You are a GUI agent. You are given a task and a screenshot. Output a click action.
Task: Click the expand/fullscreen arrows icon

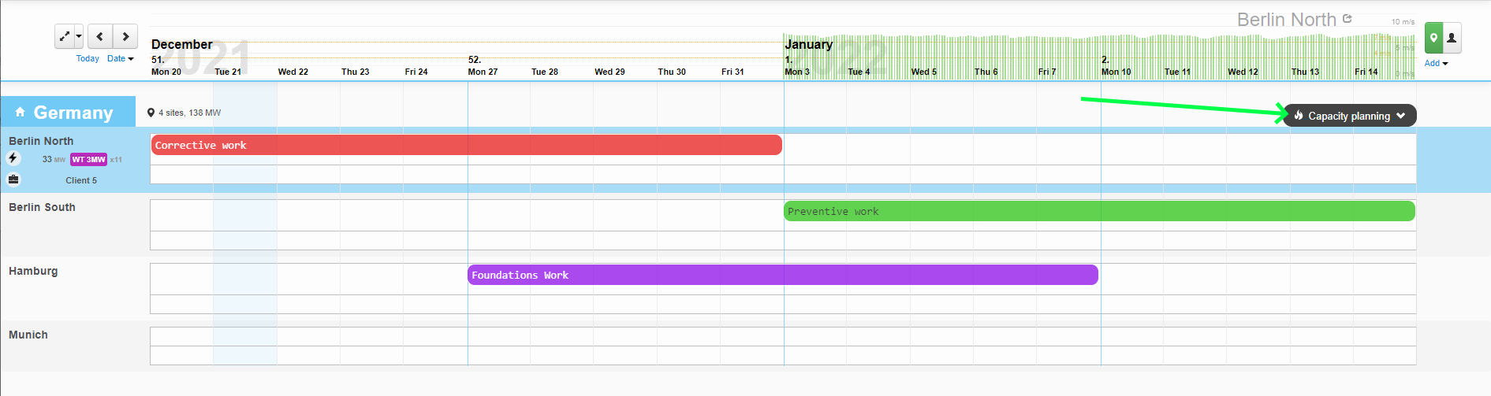pyautogui.click(x=65, y=36)
